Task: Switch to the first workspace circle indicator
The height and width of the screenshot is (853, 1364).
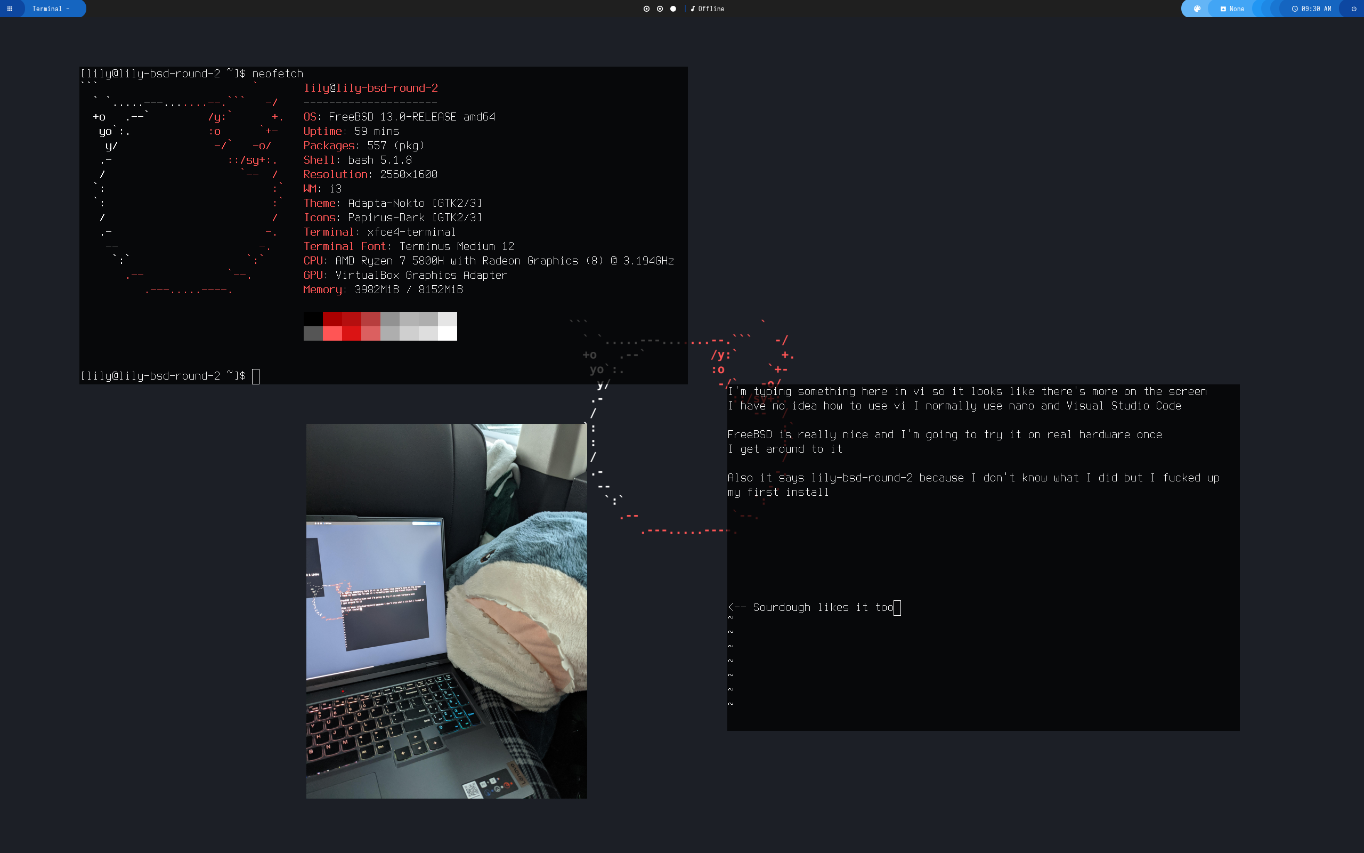Action: 646,9
